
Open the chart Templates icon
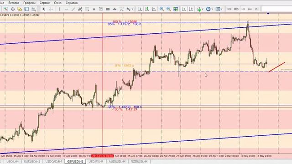pyautogui.click(x=218, y=9)
